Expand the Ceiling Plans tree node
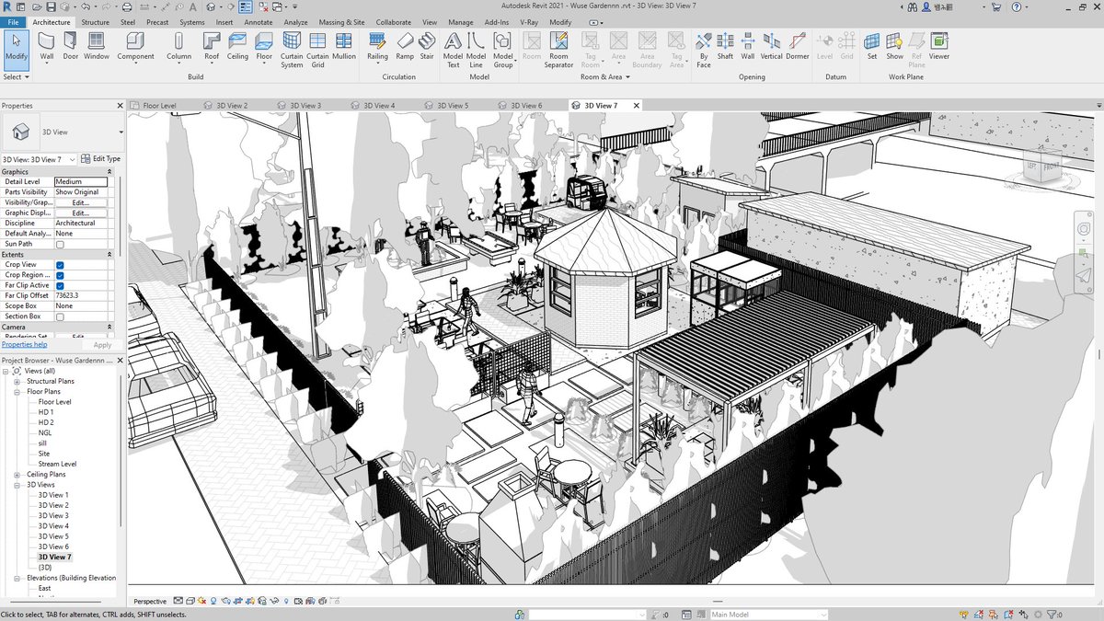 [x=17, y=475]
